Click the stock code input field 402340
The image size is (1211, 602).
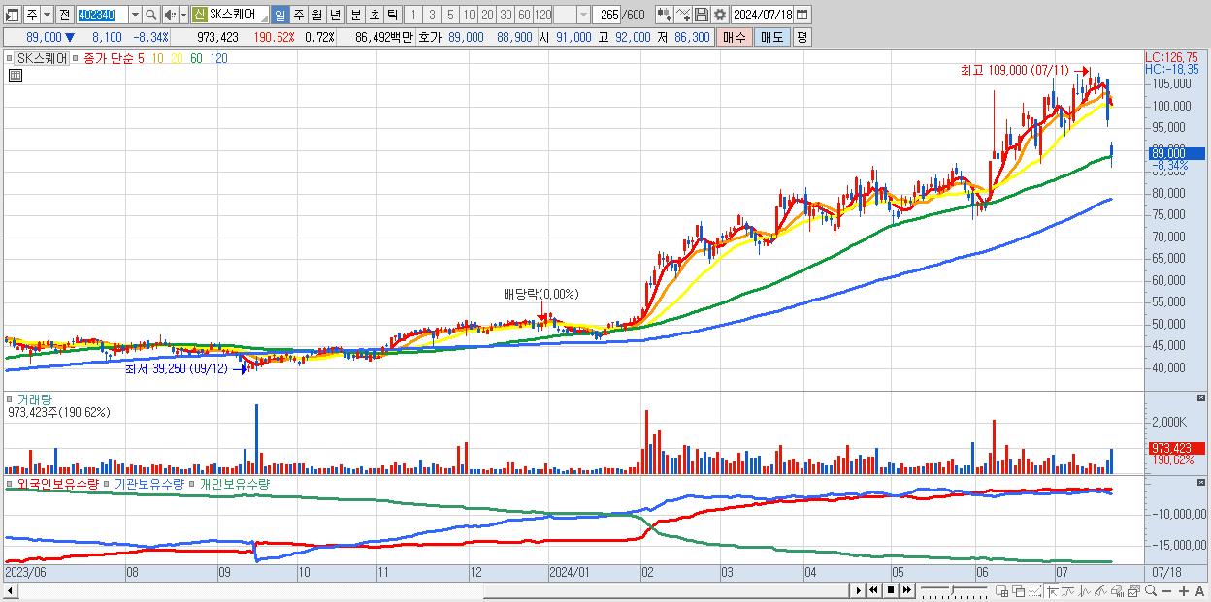click(102, 15)
